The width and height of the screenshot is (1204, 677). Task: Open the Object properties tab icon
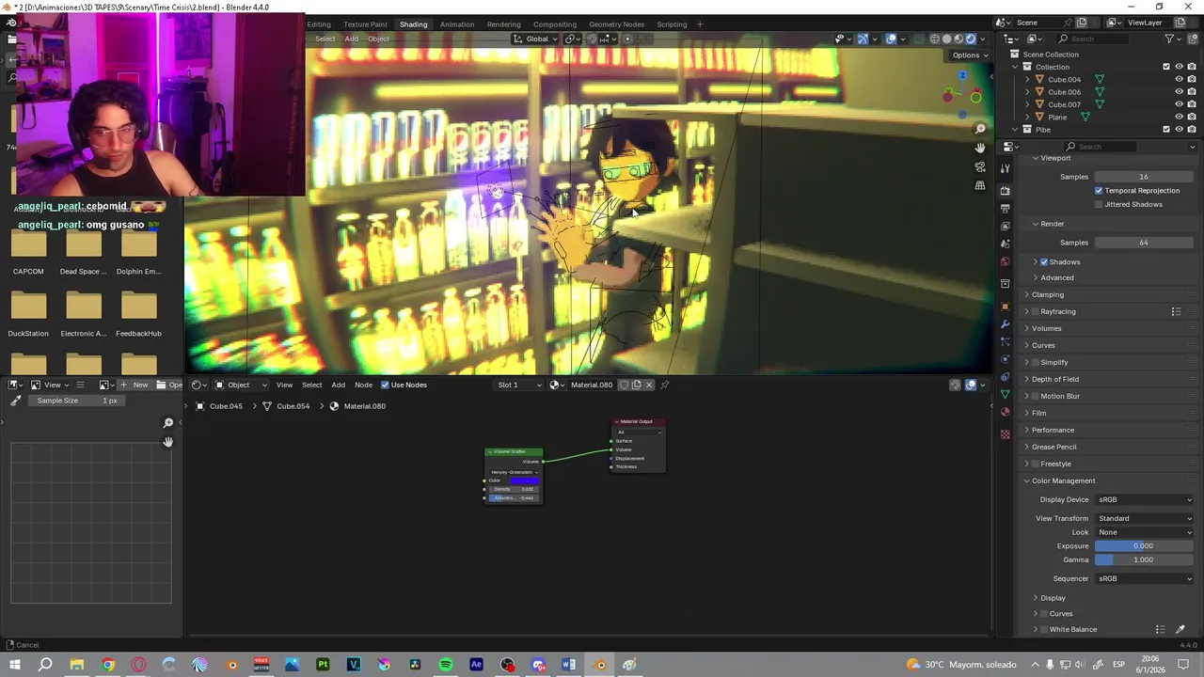1006,307
